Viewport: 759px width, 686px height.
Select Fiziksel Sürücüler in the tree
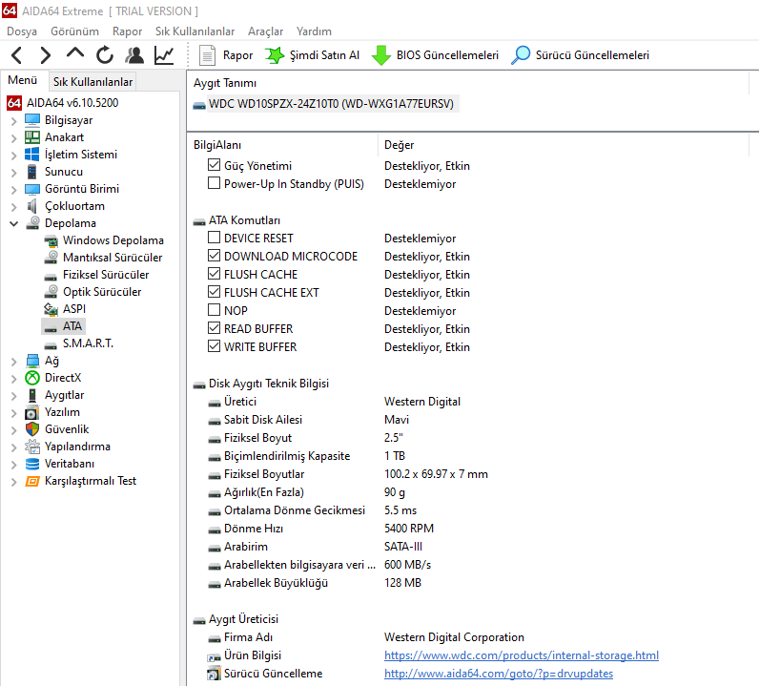pos(106,275)
